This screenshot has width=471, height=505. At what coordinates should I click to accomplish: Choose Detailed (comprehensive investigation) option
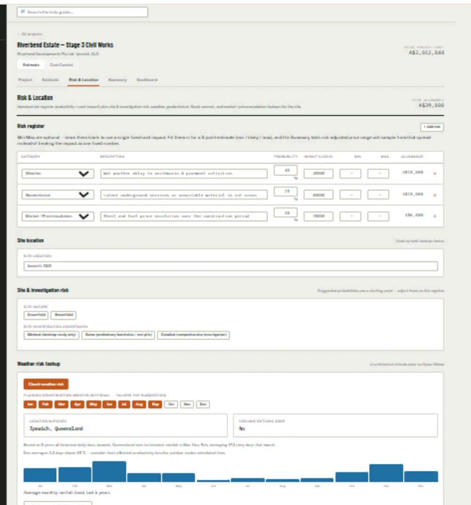tap(194, 335)
